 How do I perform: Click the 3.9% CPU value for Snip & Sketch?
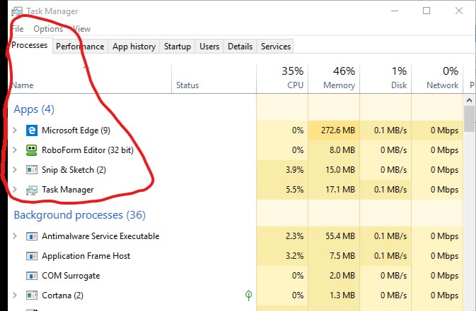(294, 169)
